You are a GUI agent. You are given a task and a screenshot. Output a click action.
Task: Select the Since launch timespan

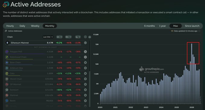(x=192, y=26)
